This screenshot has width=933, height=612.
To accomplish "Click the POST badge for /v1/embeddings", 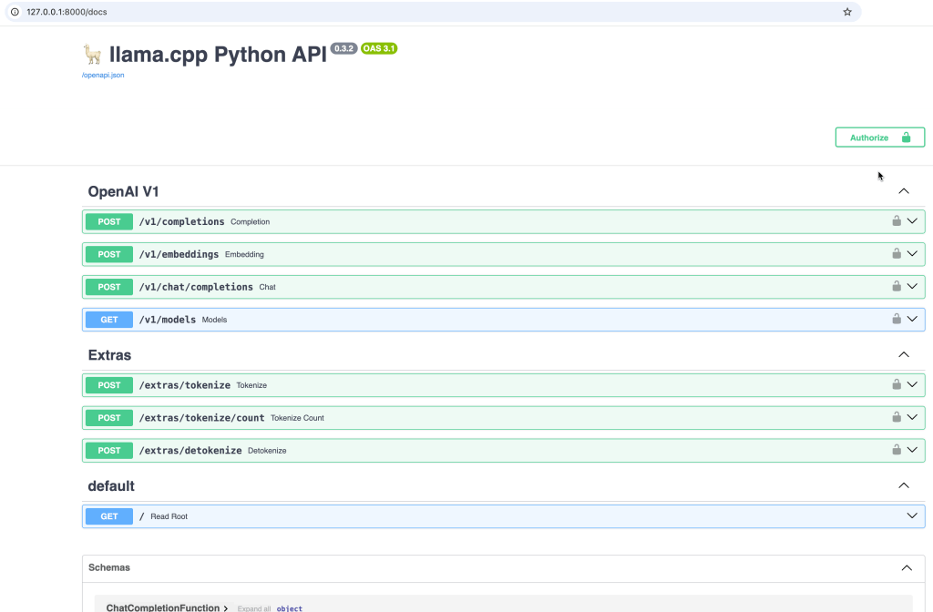I will [x=109, y=254].
